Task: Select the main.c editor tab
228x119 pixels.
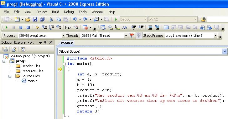Action: [67, 43]
